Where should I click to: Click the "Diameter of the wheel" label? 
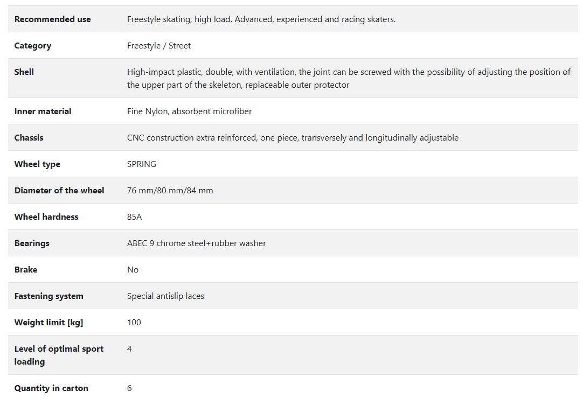pos(59,191)
